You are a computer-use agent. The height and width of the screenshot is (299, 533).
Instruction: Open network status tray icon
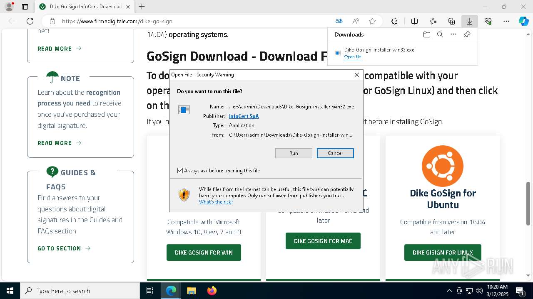tap(469, 291)
